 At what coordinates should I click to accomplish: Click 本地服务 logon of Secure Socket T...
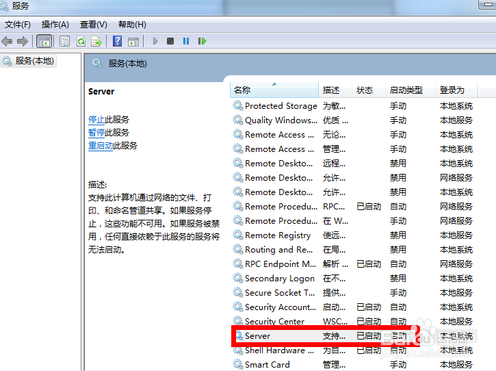456,293
